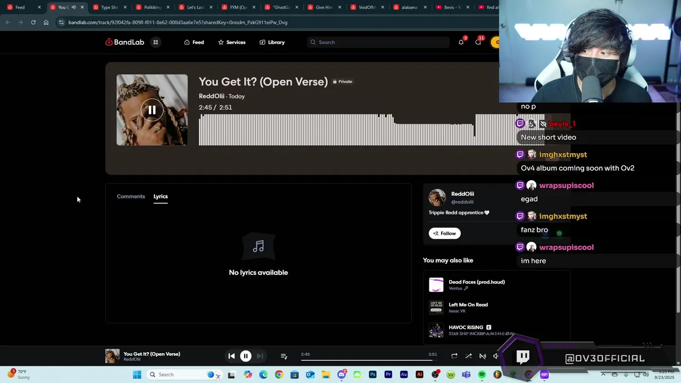Image resolution: width=681 pixels, height=383 pixels.
Task: Switch to the 'Bevis' YouTube browser tab
Action: pyautogui.click(x=452, y=7)
